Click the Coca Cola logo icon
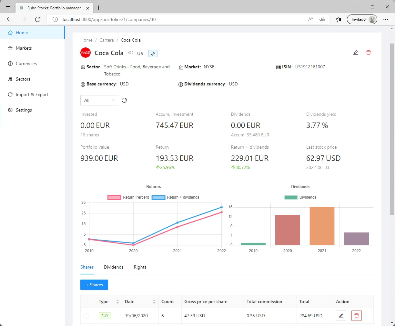 tap(86, 53)
